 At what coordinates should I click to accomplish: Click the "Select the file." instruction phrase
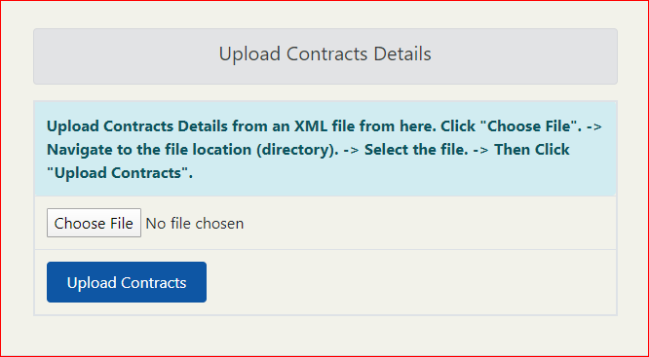416,150
